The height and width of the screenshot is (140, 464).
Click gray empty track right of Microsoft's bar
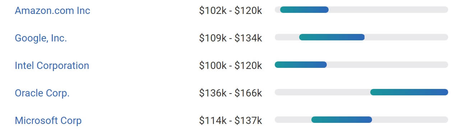click(410, 120)
